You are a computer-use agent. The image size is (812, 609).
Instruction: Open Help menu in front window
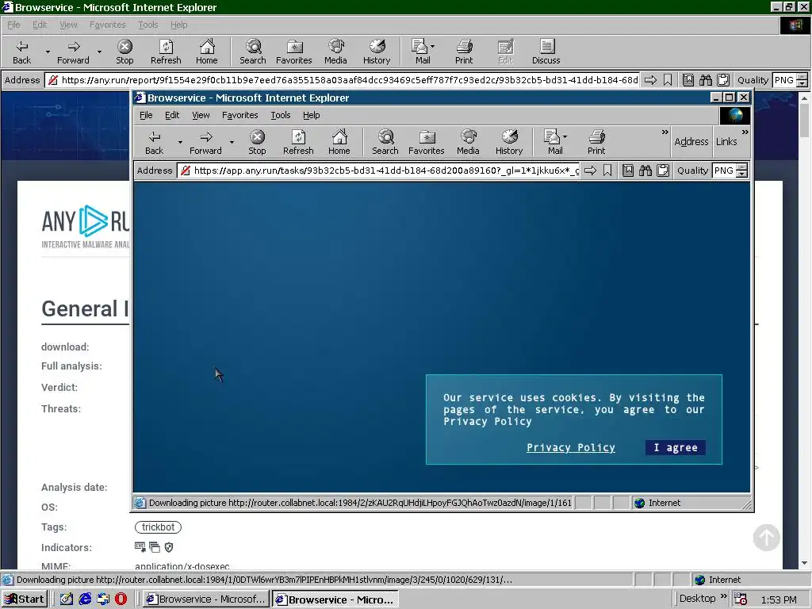point(311,115)
